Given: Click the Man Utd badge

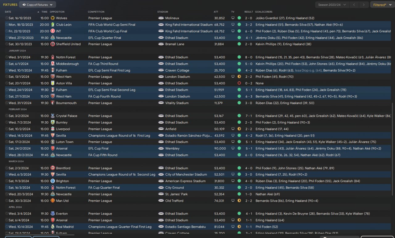Looking at the screenshot, I should 52,201.
